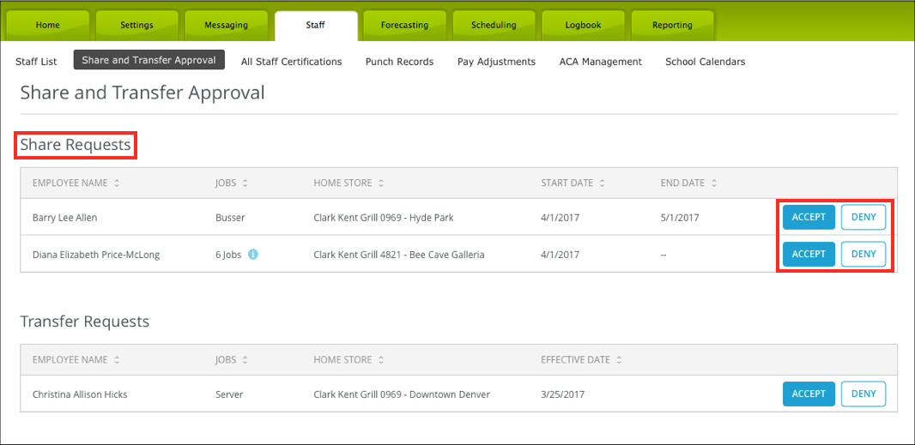View Punch Records
Viewport: 915px width, 445px height.
[400, 62]
